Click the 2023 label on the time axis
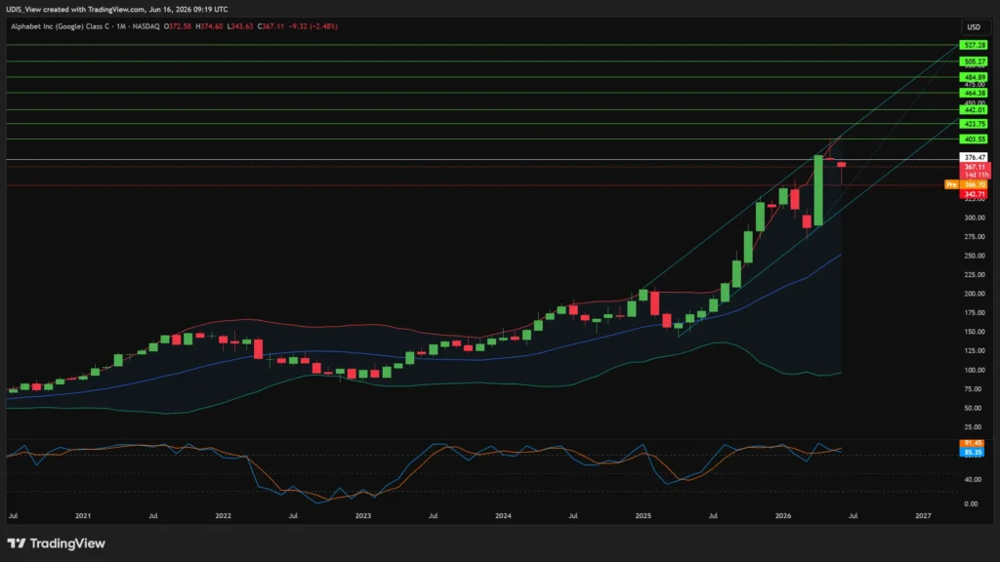 tap(363, 516)
